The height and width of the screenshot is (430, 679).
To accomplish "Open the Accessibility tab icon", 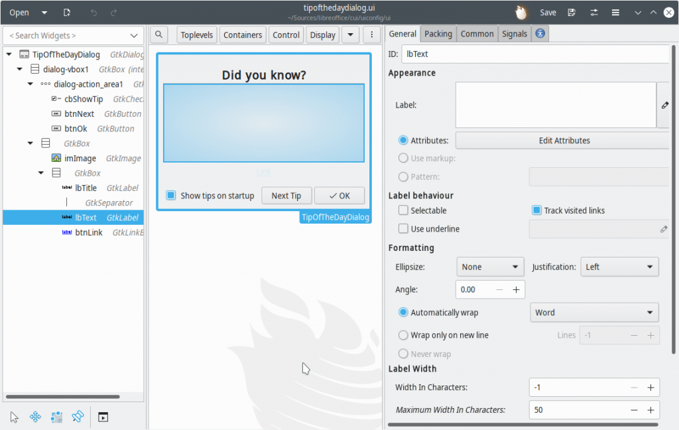I will click(540, 34).
